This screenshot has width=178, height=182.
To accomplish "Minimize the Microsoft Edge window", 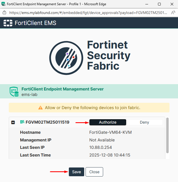I will 147,4.
